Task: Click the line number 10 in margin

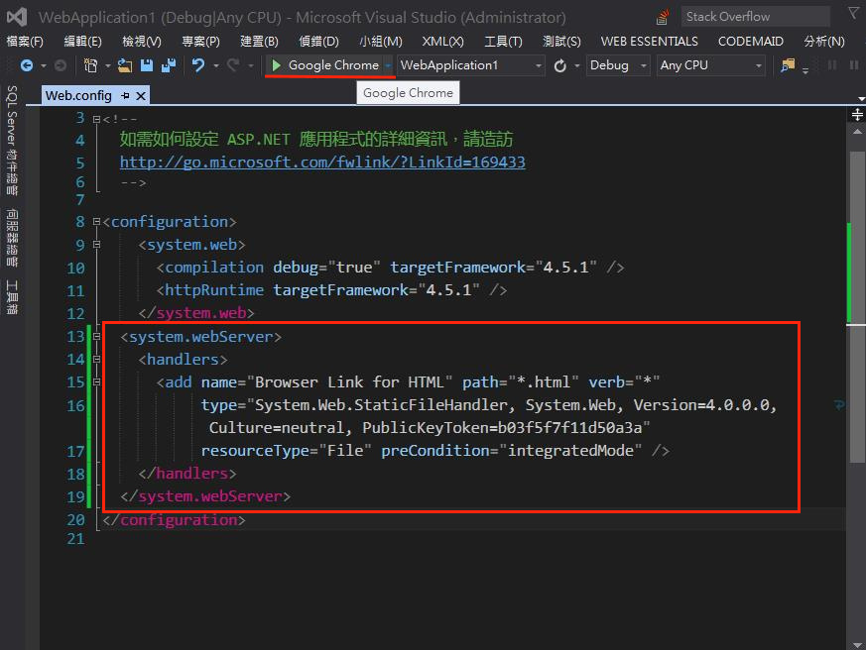Action: point(75,269)
